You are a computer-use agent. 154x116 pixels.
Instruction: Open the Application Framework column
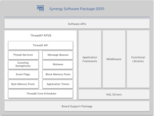tap(90, 59)
